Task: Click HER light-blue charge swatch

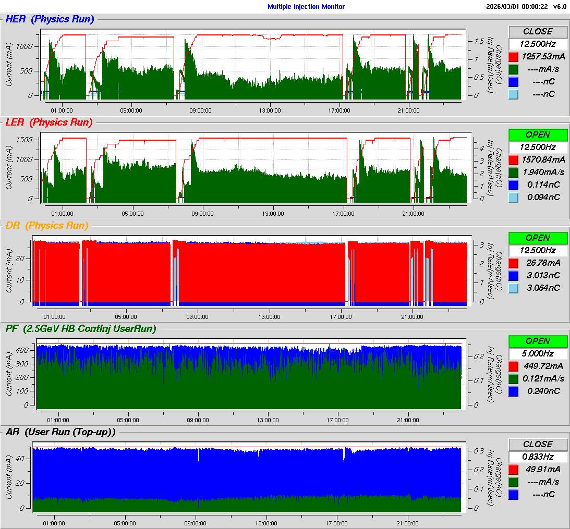Action: click(x=513, y=94)
